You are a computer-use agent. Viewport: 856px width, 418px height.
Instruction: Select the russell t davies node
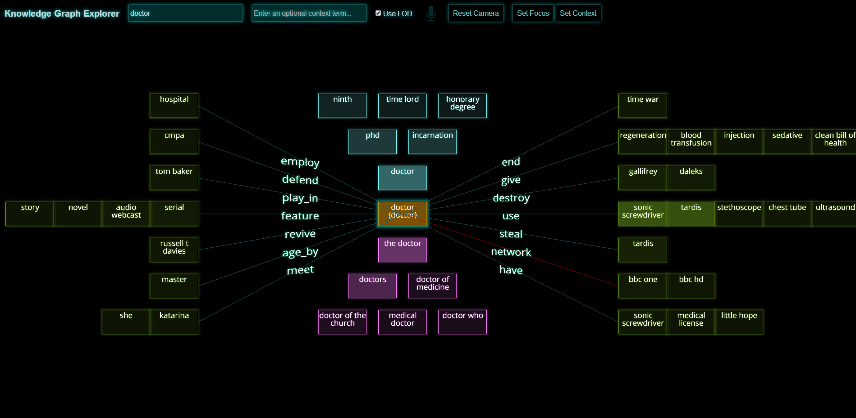pyautogui.click(x=174, y=250)
